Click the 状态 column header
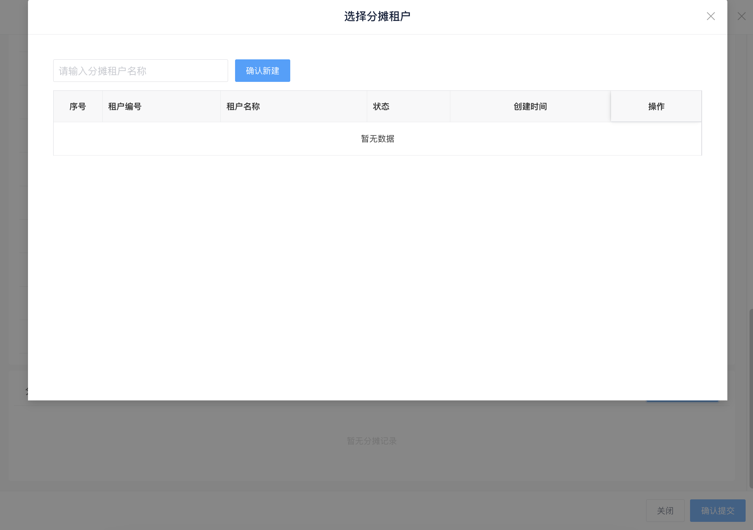753x530 pixels. 381,106
